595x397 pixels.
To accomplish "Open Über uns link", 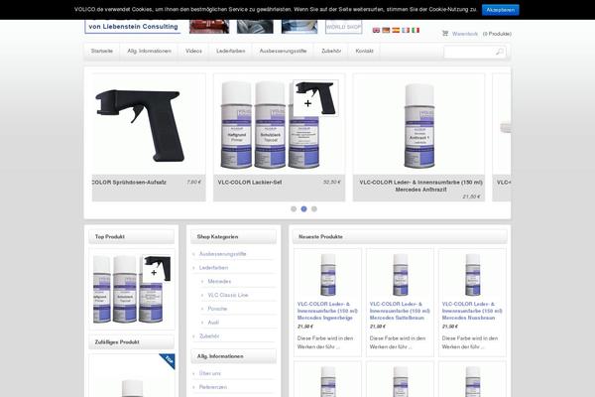I will pos(210,373).
